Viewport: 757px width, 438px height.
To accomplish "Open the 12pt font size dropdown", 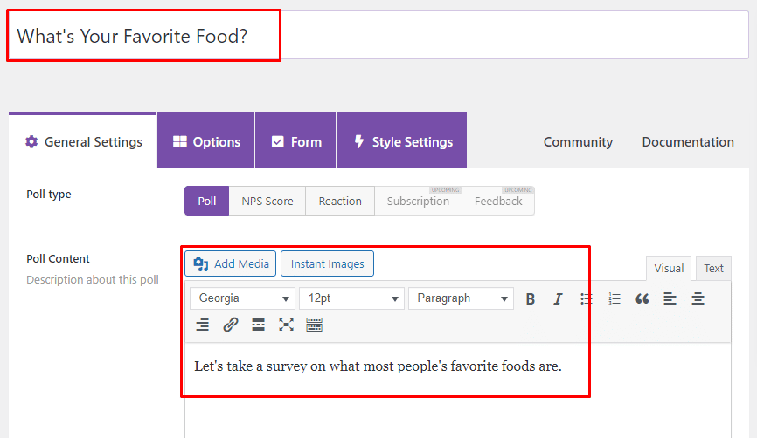I will tap(351, 298).
